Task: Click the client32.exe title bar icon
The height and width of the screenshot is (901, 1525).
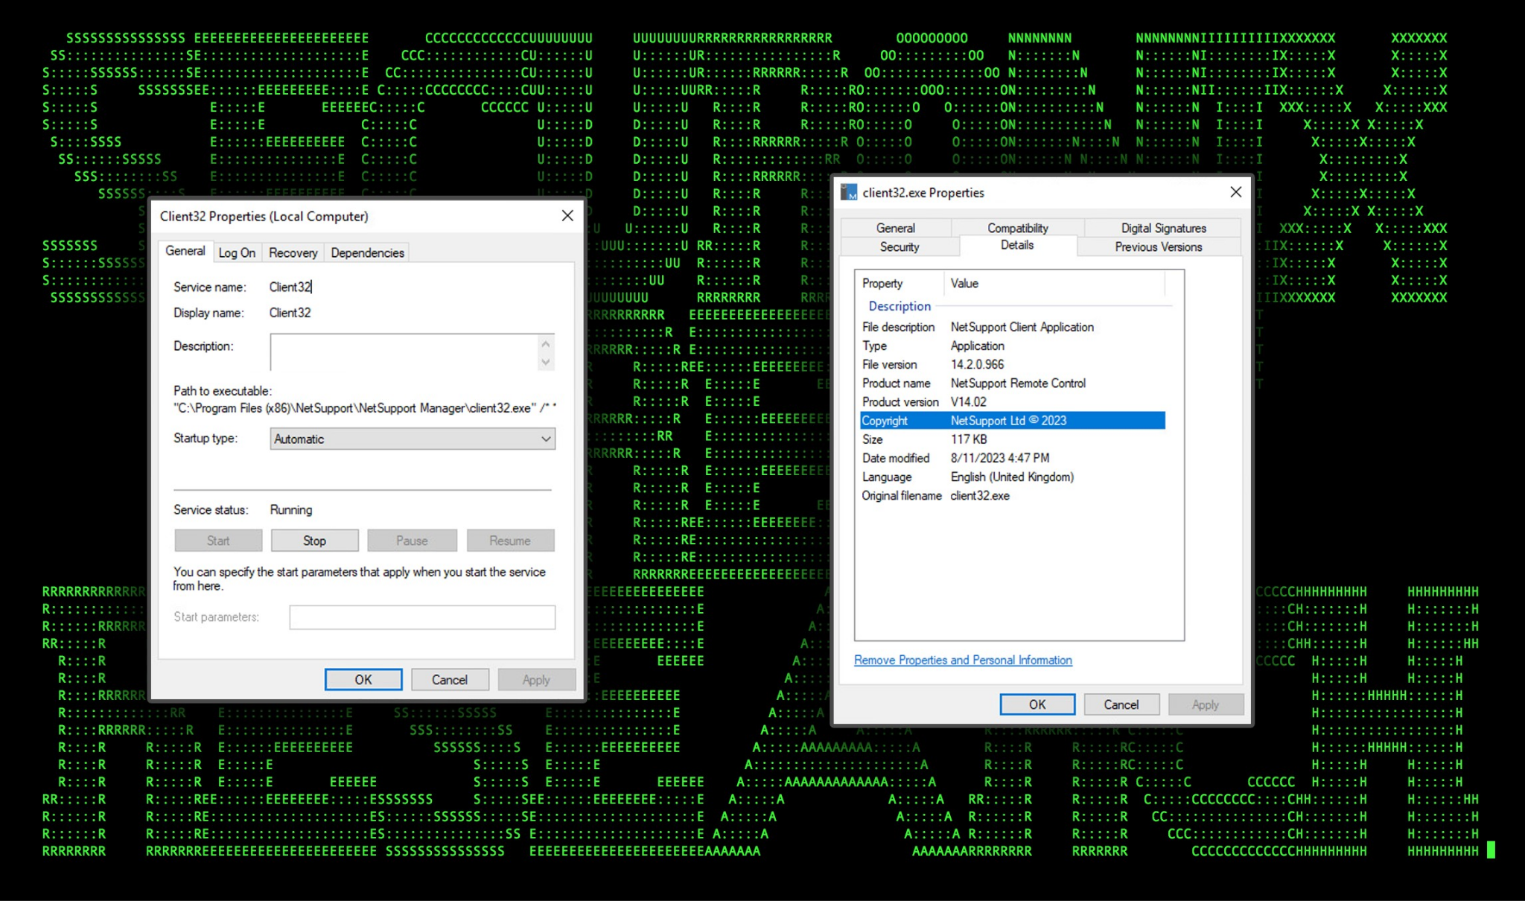Action: (849, 193)
